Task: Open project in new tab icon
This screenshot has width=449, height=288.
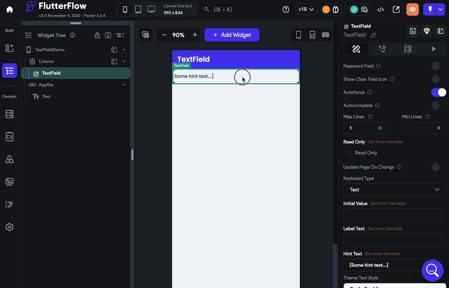Action: click(396, 9)
